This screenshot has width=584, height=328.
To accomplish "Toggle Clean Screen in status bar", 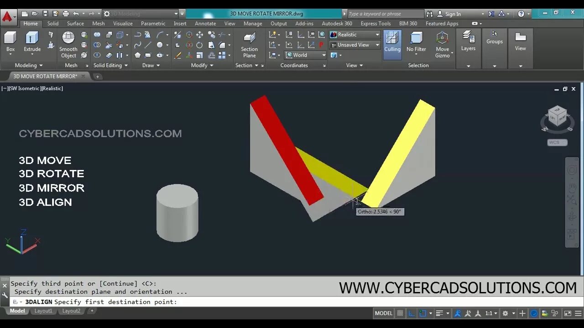I will pyautogui.click(x=568, y=313).
